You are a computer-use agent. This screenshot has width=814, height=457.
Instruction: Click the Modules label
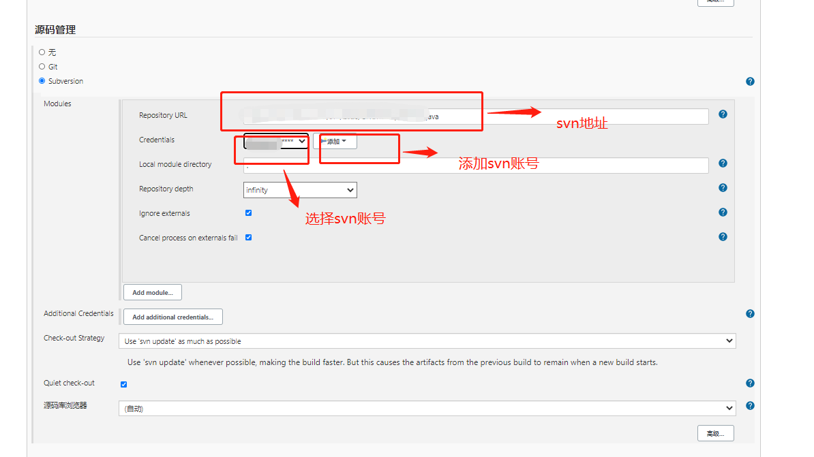pos(58,104)
